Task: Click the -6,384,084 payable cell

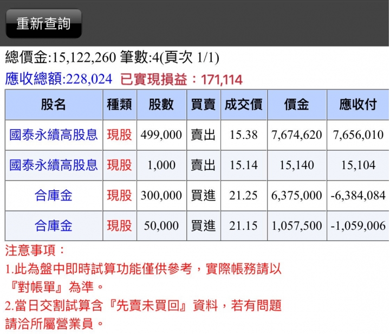Action: point(358,196)
